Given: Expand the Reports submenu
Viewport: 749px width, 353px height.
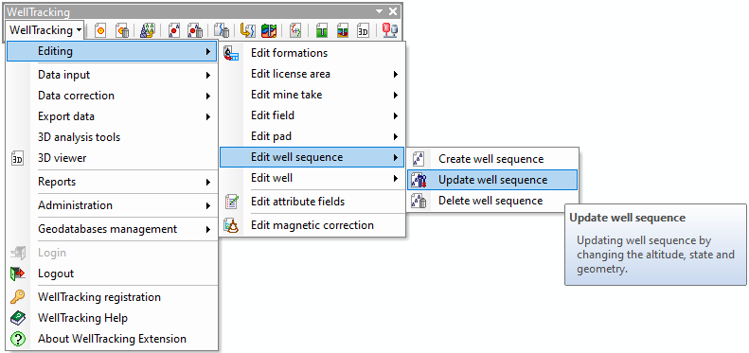Looking at the screenshot, I should [x=112, y=182].
